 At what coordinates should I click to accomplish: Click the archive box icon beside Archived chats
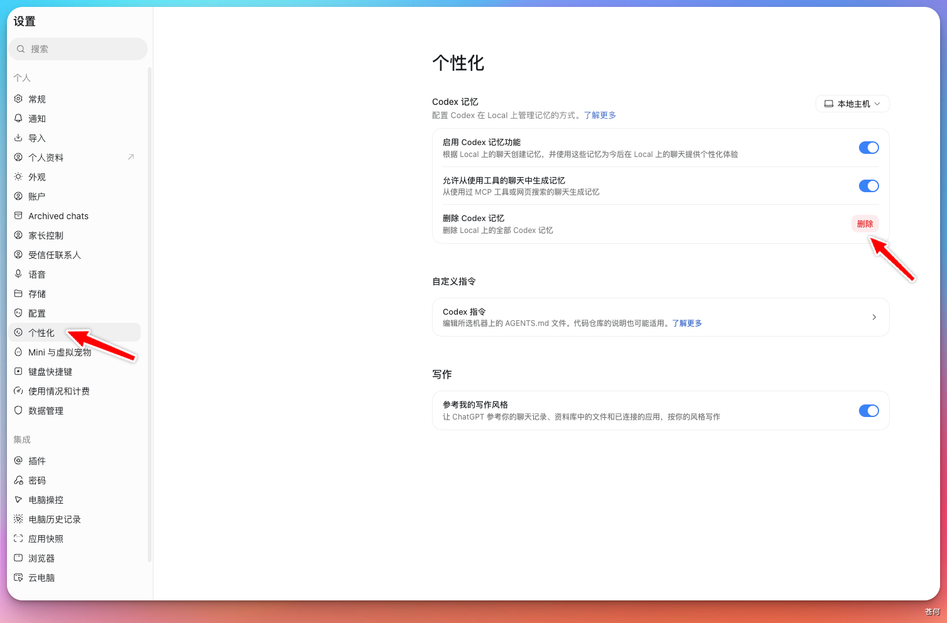18,215
